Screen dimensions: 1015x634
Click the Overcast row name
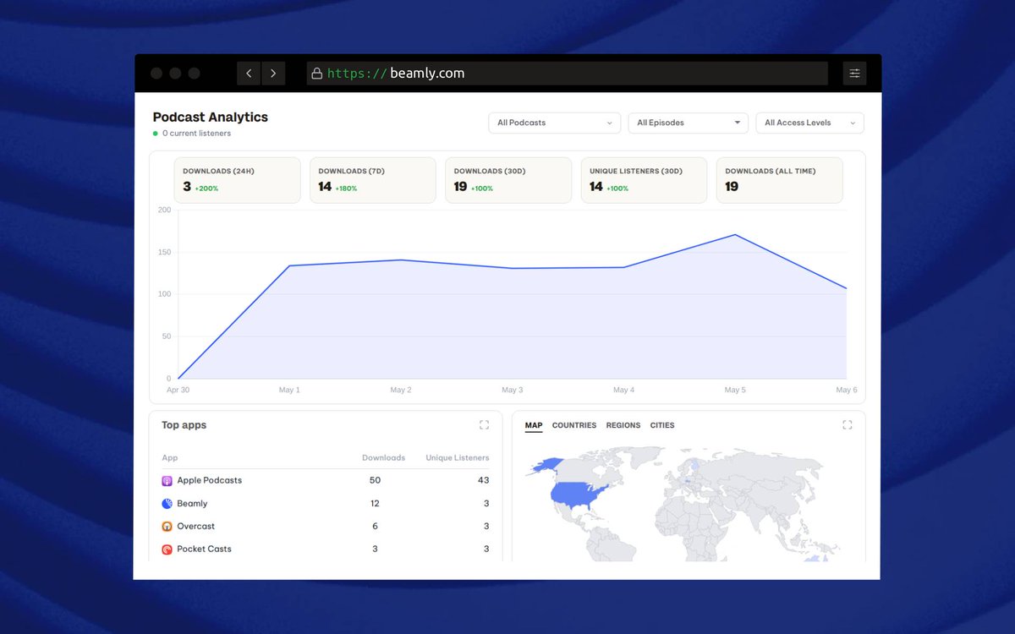click(x=196, y=527)
